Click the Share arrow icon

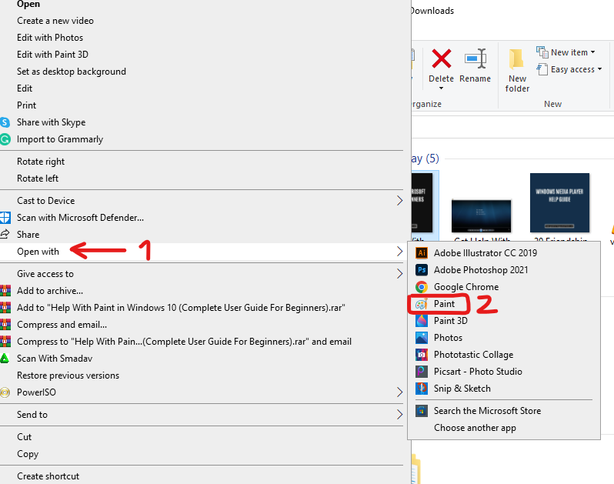click(5, 235)
